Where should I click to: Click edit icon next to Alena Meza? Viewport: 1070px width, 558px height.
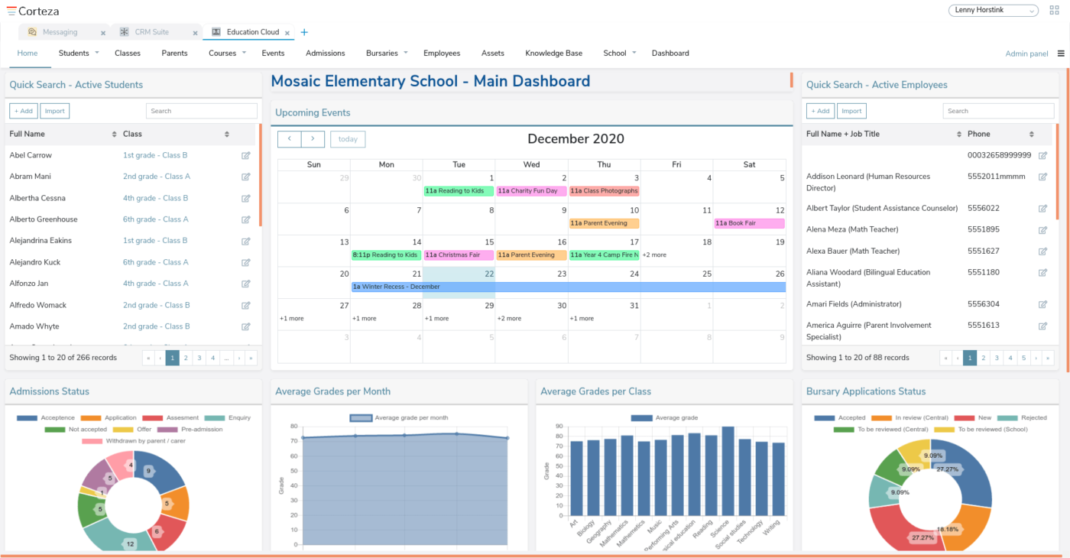[x=1042, y=230]
